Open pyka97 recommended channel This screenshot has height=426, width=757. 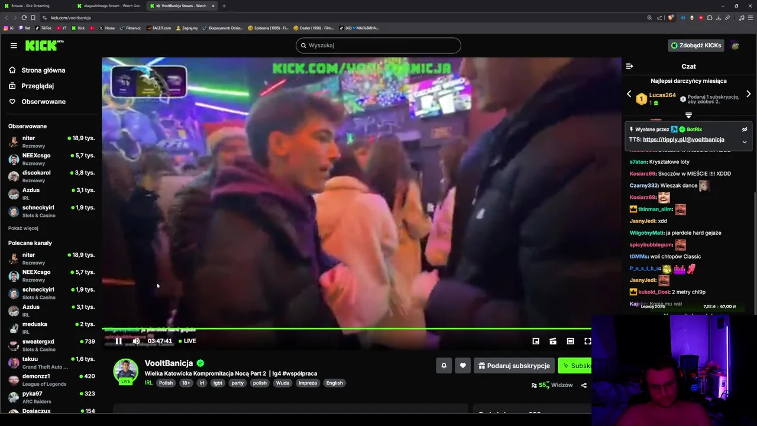51,397
